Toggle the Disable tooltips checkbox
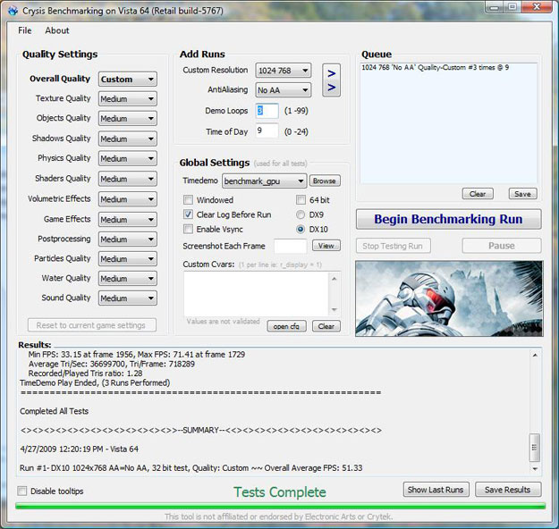Viewport: 559px width, 529px height. (x=22, y=491)
